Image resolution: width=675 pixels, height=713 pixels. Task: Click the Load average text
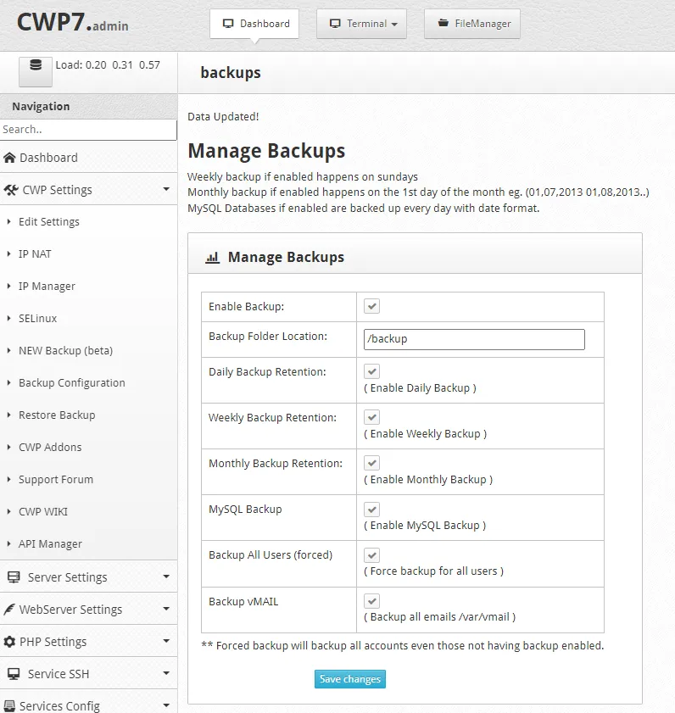108,65
